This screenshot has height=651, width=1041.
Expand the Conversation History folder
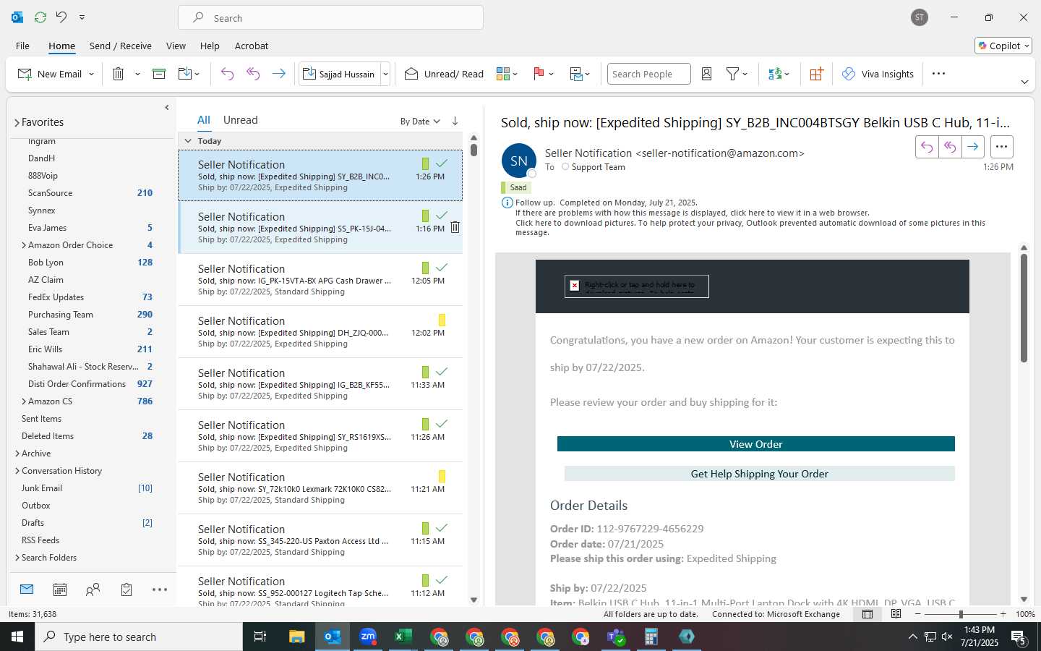17,471
